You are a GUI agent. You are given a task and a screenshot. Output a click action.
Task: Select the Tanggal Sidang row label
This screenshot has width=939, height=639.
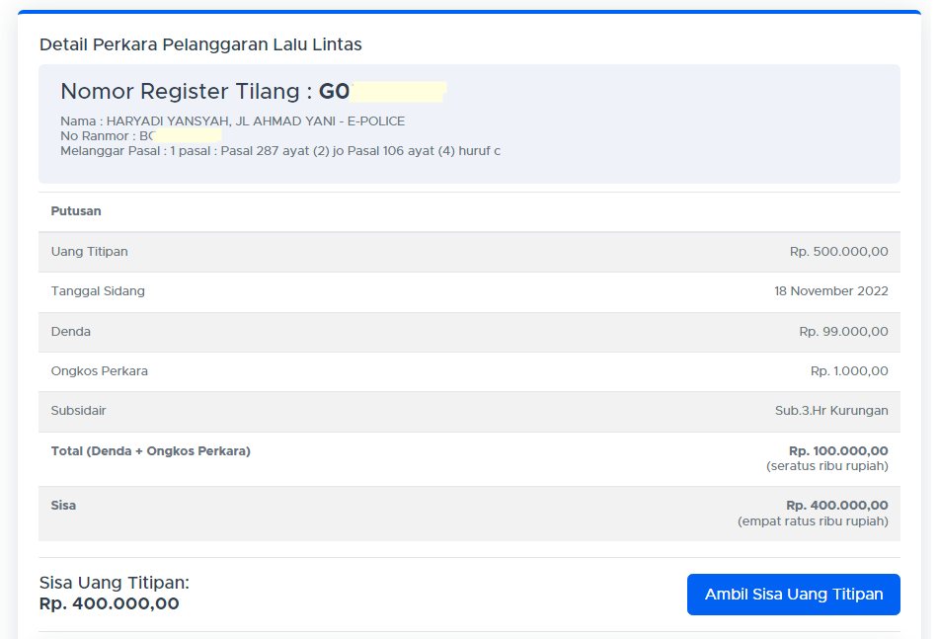tap(98, 291)
